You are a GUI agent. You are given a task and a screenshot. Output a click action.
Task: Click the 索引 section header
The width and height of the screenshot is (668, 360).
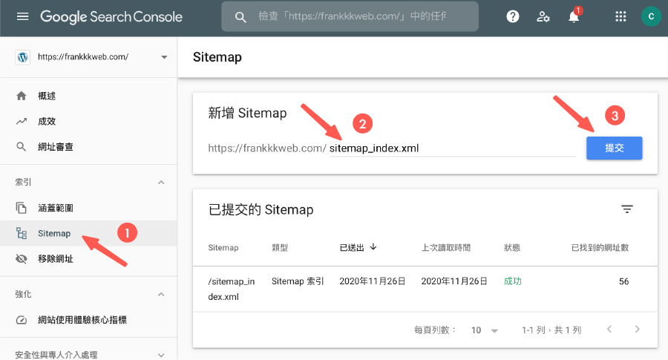coord(23,183)
